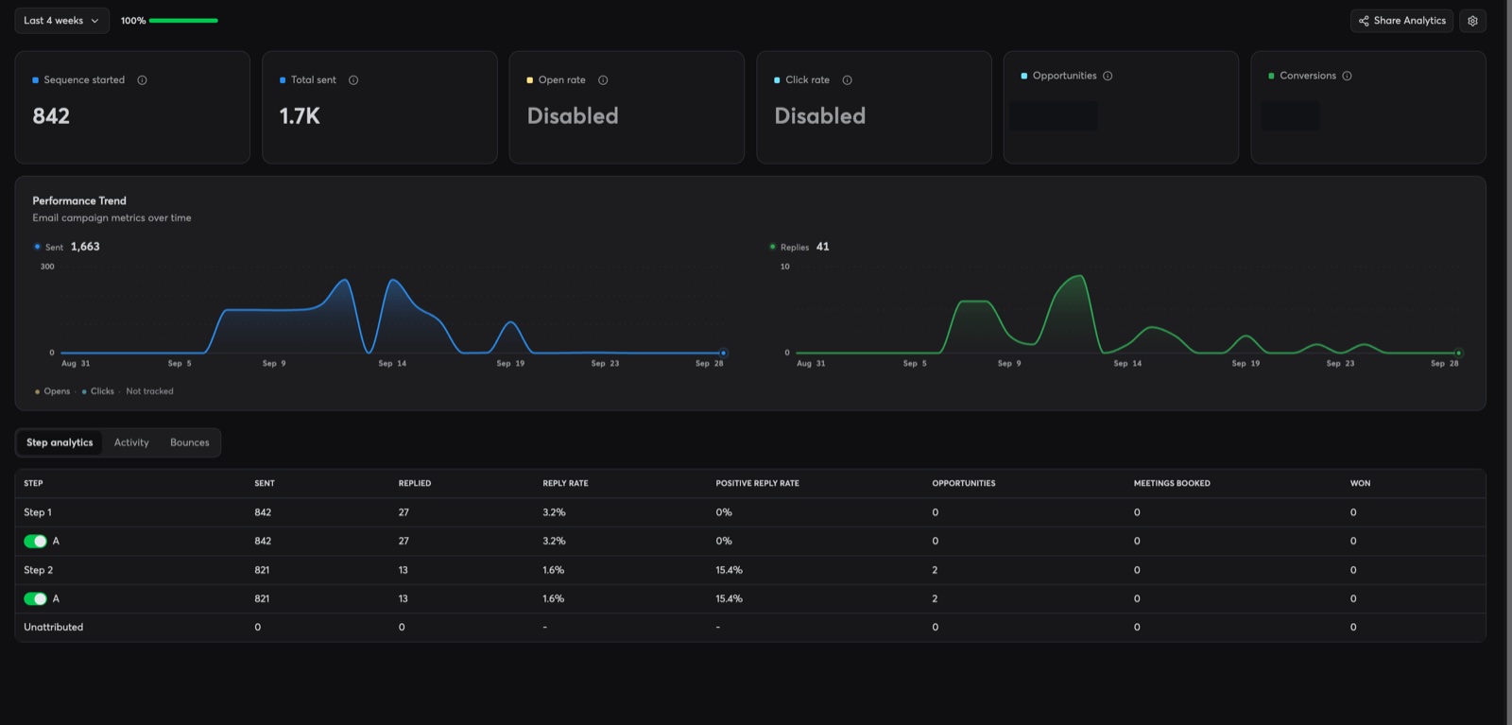Click the Replies legend green dot
This screenshot has height=725, width=1512.
pos(773,247)
